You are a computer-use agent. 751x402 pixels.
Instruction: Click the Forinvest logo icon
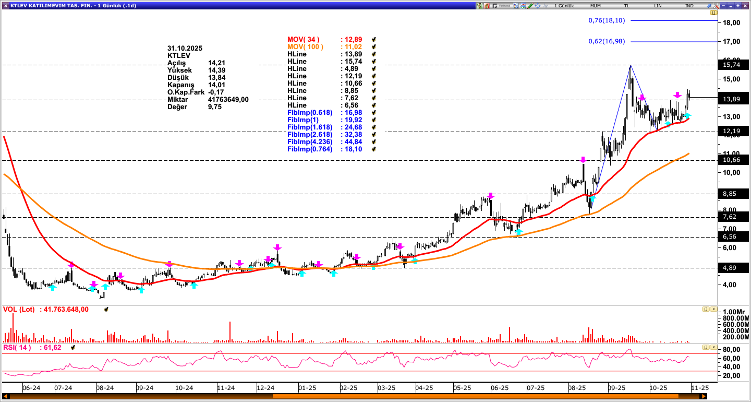501,5
